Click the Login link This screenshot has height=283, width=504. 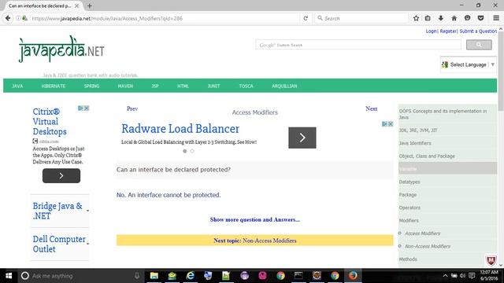pos(431,31)
